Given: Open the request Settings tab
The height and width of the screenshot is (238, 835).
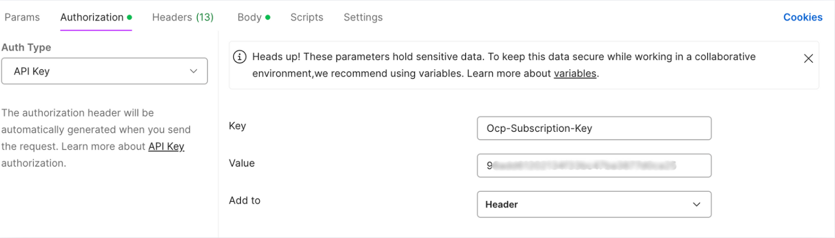Looking at the screenshot, I should click(363, 17).
